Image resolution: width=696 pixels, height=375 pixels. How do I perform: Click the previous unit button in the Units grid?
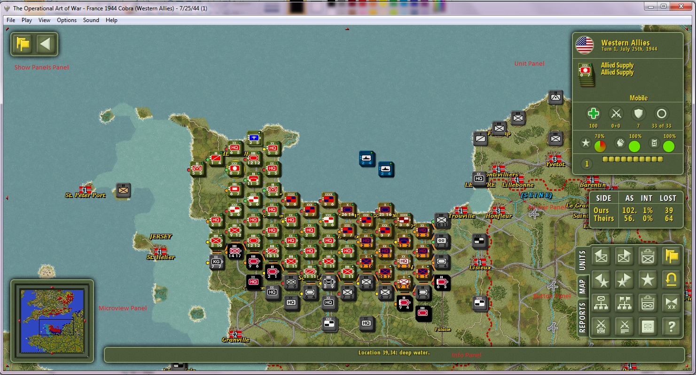[602, 256]
